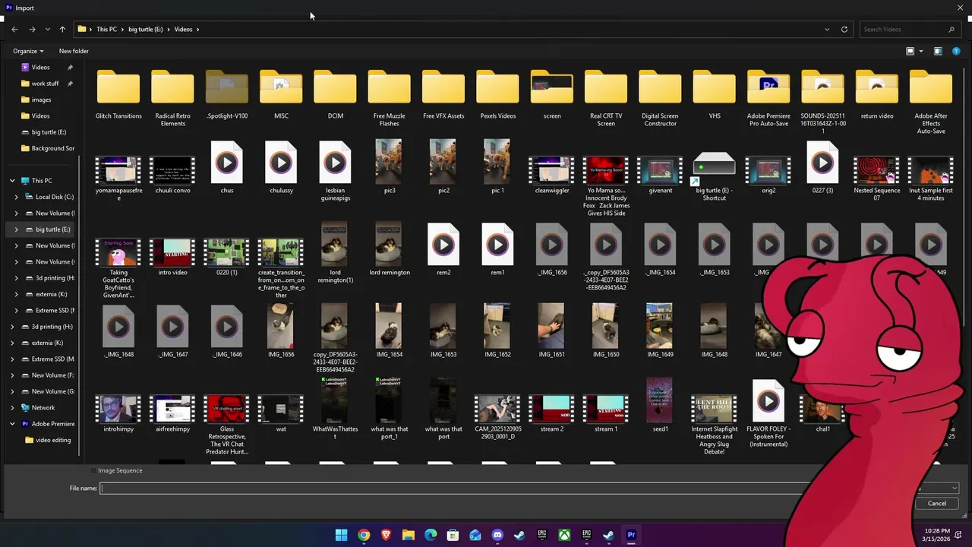Image resolution: width=972 pixels, height=547 pixels.
Task: Open the change view options dropdown
Action: click(x=921, y=51)
